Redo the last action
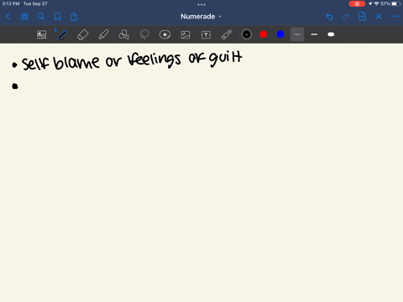Image resolution: width=403 pixels, height=302 pixels. pyautogui.click(x=346, y=17)
